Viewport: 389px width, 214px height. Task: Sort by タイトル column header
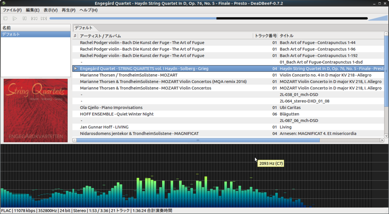331,36
